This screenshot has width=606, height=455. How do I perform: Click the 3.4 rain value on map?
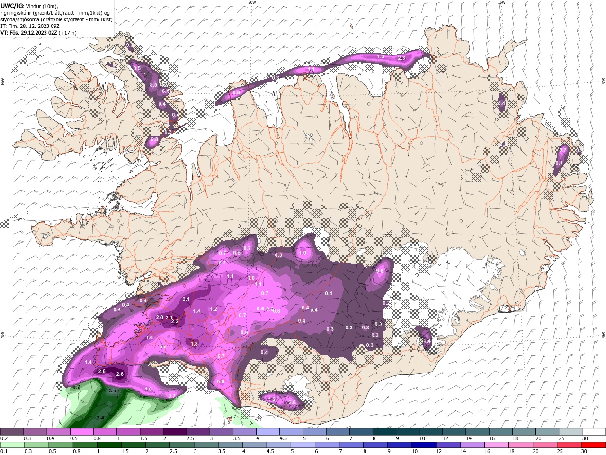coord(113,391)
